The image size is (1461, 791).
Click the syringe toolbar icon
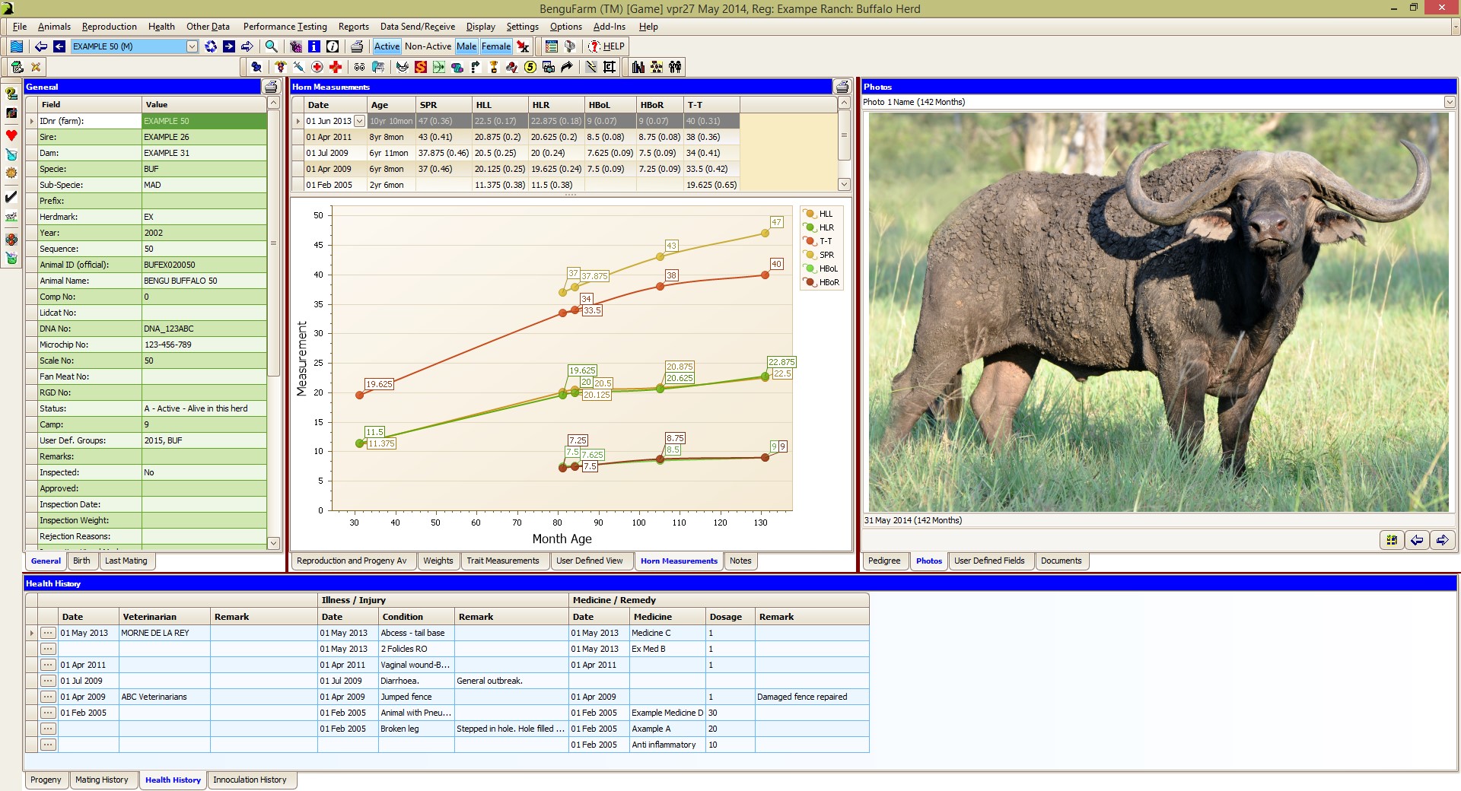click(x=298, y=67)
